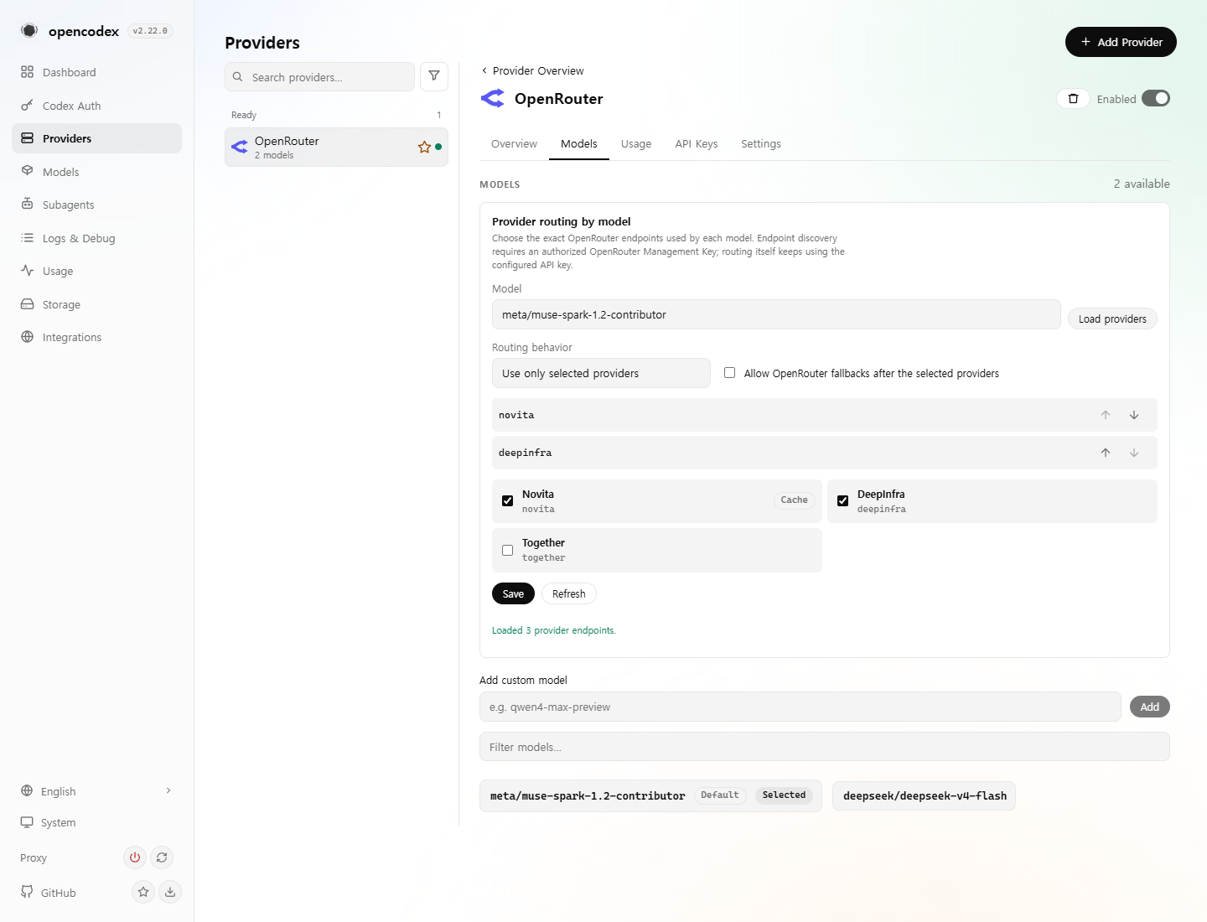Click the Usage pulse icon in the sidebar
The image size is (1207, 922).
click(27, 271)
